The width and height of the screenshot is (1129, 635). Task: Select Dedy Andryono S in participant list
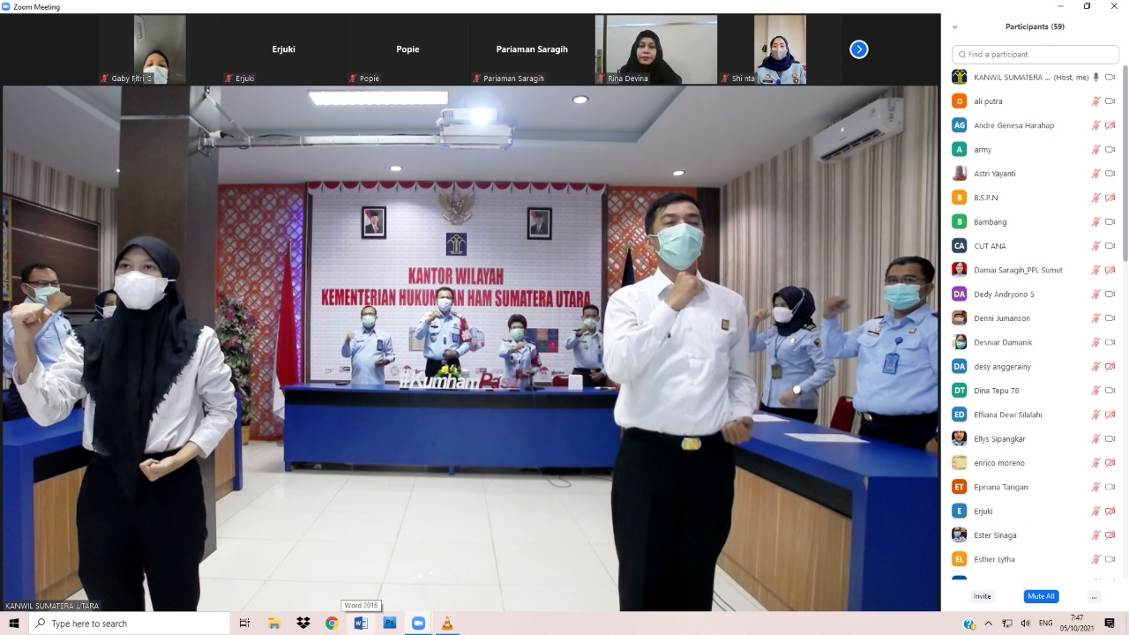coord(1004,295)
